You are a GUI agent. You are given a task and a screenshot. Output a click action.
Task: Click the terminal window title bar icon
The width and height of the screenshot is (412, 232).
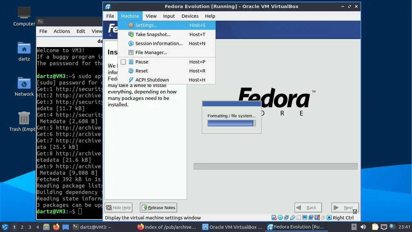point(40,22)
